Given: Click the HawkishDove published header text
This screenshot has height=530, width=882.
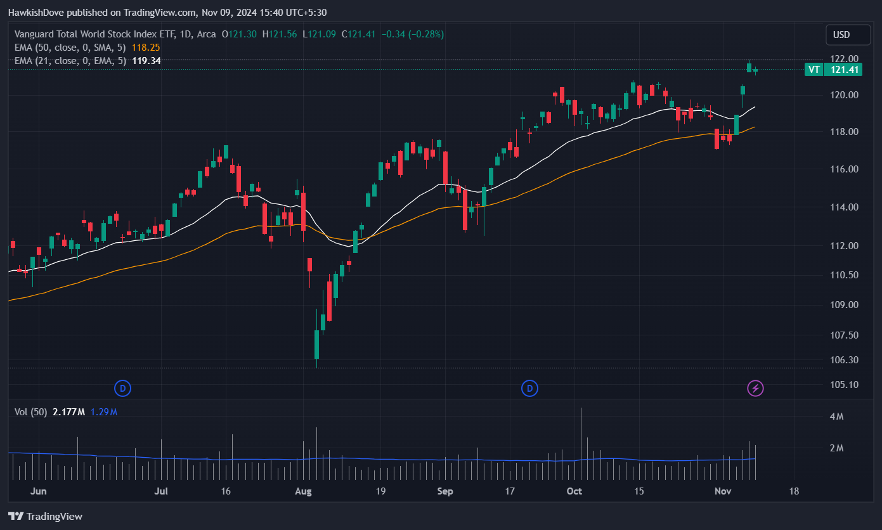Looking at the screenshot, I should pyautogui.click(x=167, y=12).
